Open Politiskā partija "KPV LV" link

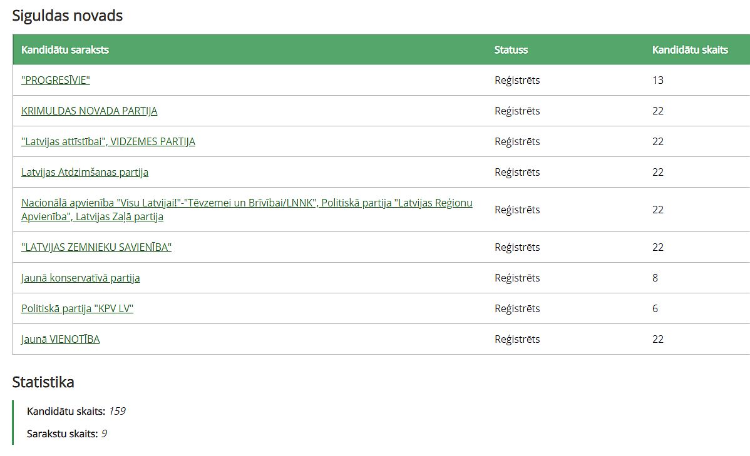click(77, 308)
